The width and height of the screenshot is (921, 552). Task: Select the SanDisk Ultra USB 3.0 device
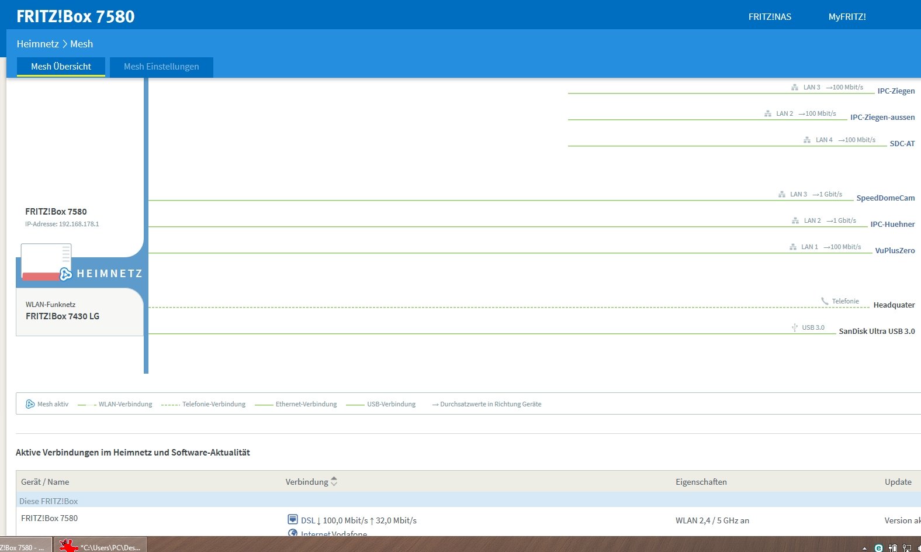(x=877, y=332)
